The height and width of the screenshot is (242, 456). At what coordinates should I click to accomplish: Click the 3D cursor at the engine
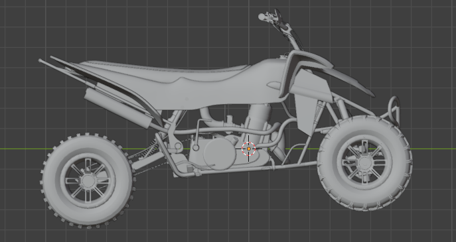[249, 149]
